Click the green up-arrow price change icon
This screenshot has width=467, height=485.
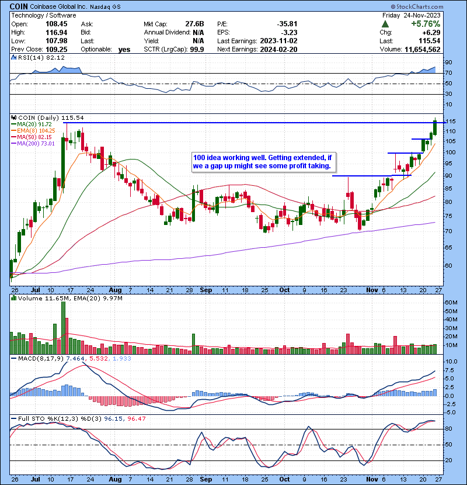[385, 24]
